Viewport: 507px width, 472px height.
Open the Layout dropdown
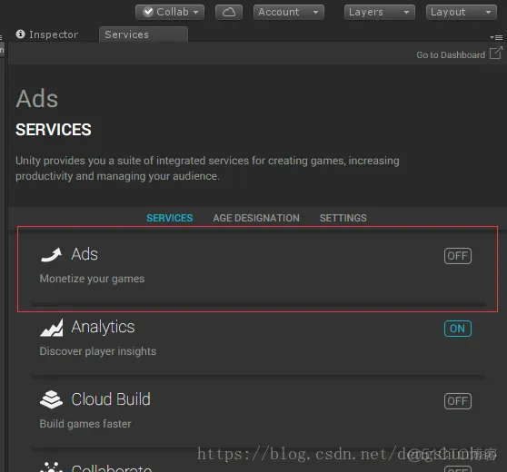462,13
